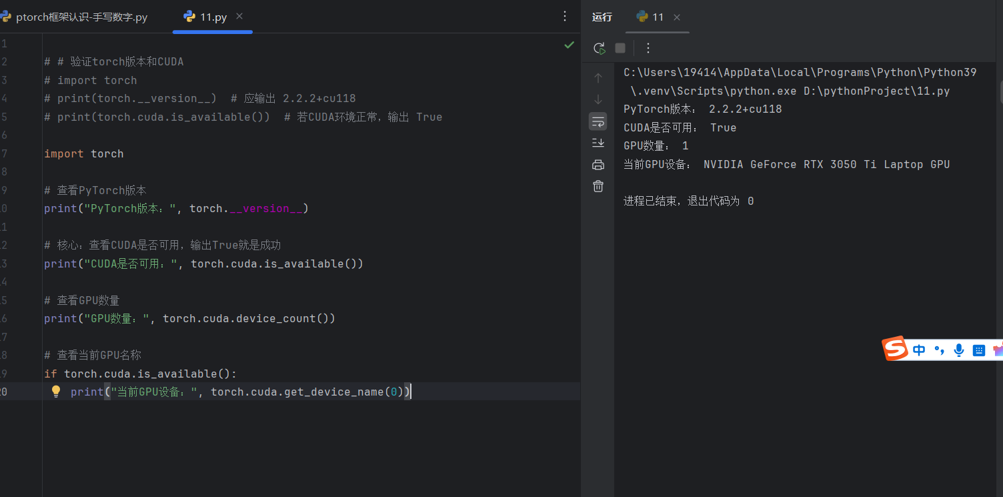Viewport: 1003px width, 497px height.
Task: Click string "当前GPU设备:" in code
Action: 154,392
